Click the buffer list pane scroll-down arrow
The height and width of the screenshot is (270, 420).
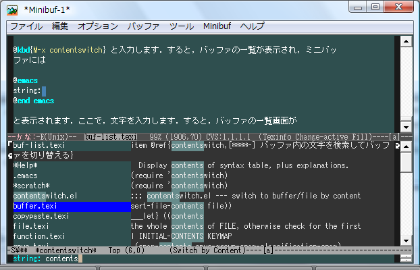(404, 240)
